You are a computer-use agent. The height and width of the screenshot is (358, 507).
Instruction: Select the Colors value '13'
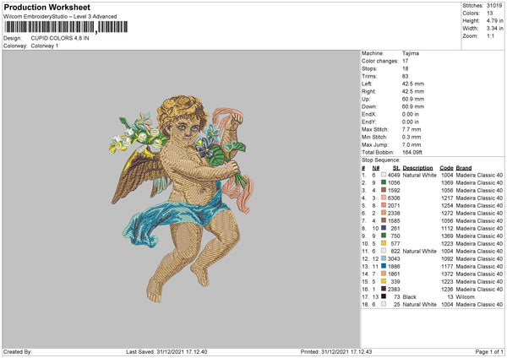490,14
